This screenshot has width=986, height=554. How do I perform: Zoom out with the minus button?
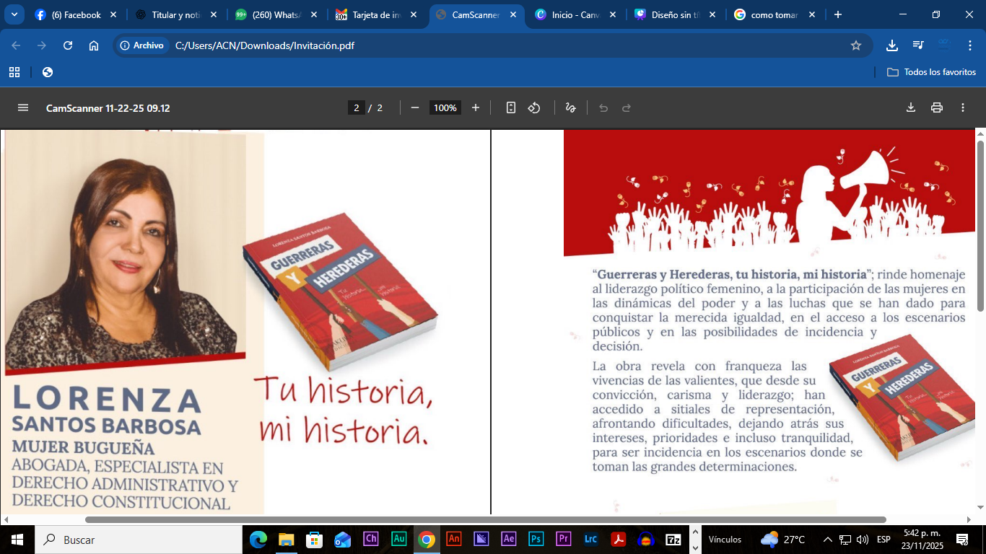pyautogui.click(x=415, y=108)
